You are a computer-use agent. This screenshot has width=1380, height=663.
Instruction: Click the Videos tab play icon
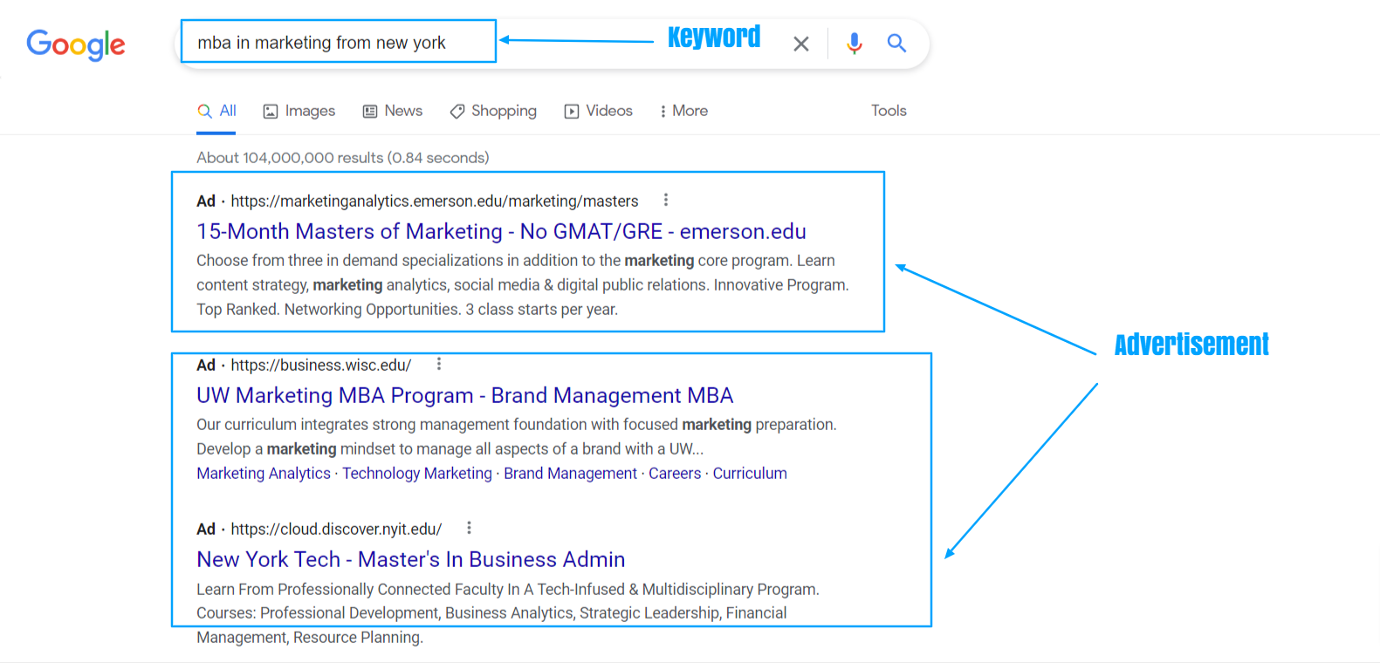pos(572,112)
